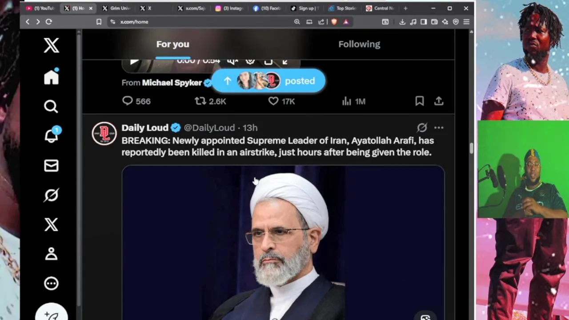
Task: Switch to the Following tab
Action: pyautogui.click(x=359, y=44)
